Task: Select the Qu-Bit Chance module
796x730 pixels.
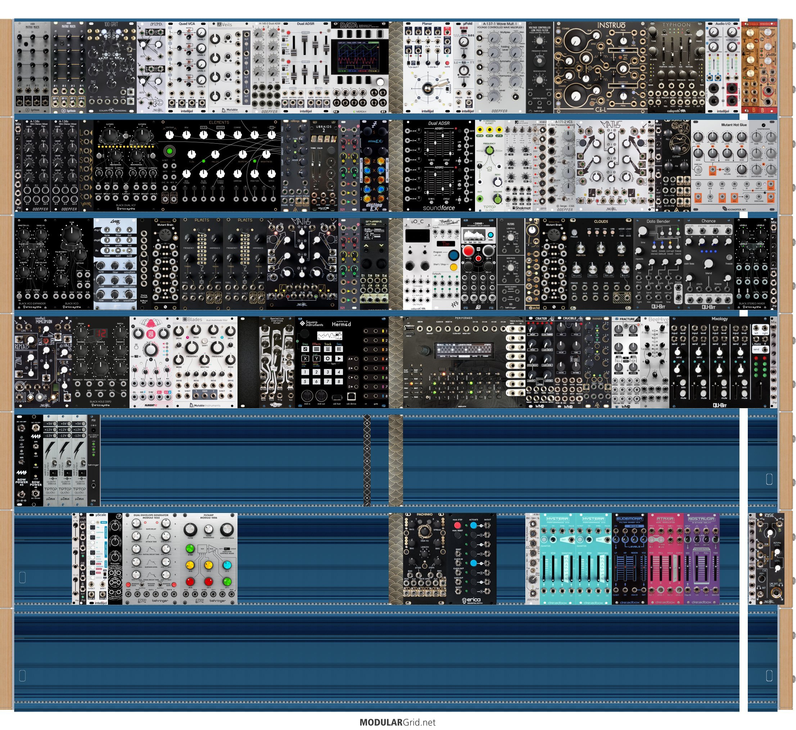Action: point(708,264)
